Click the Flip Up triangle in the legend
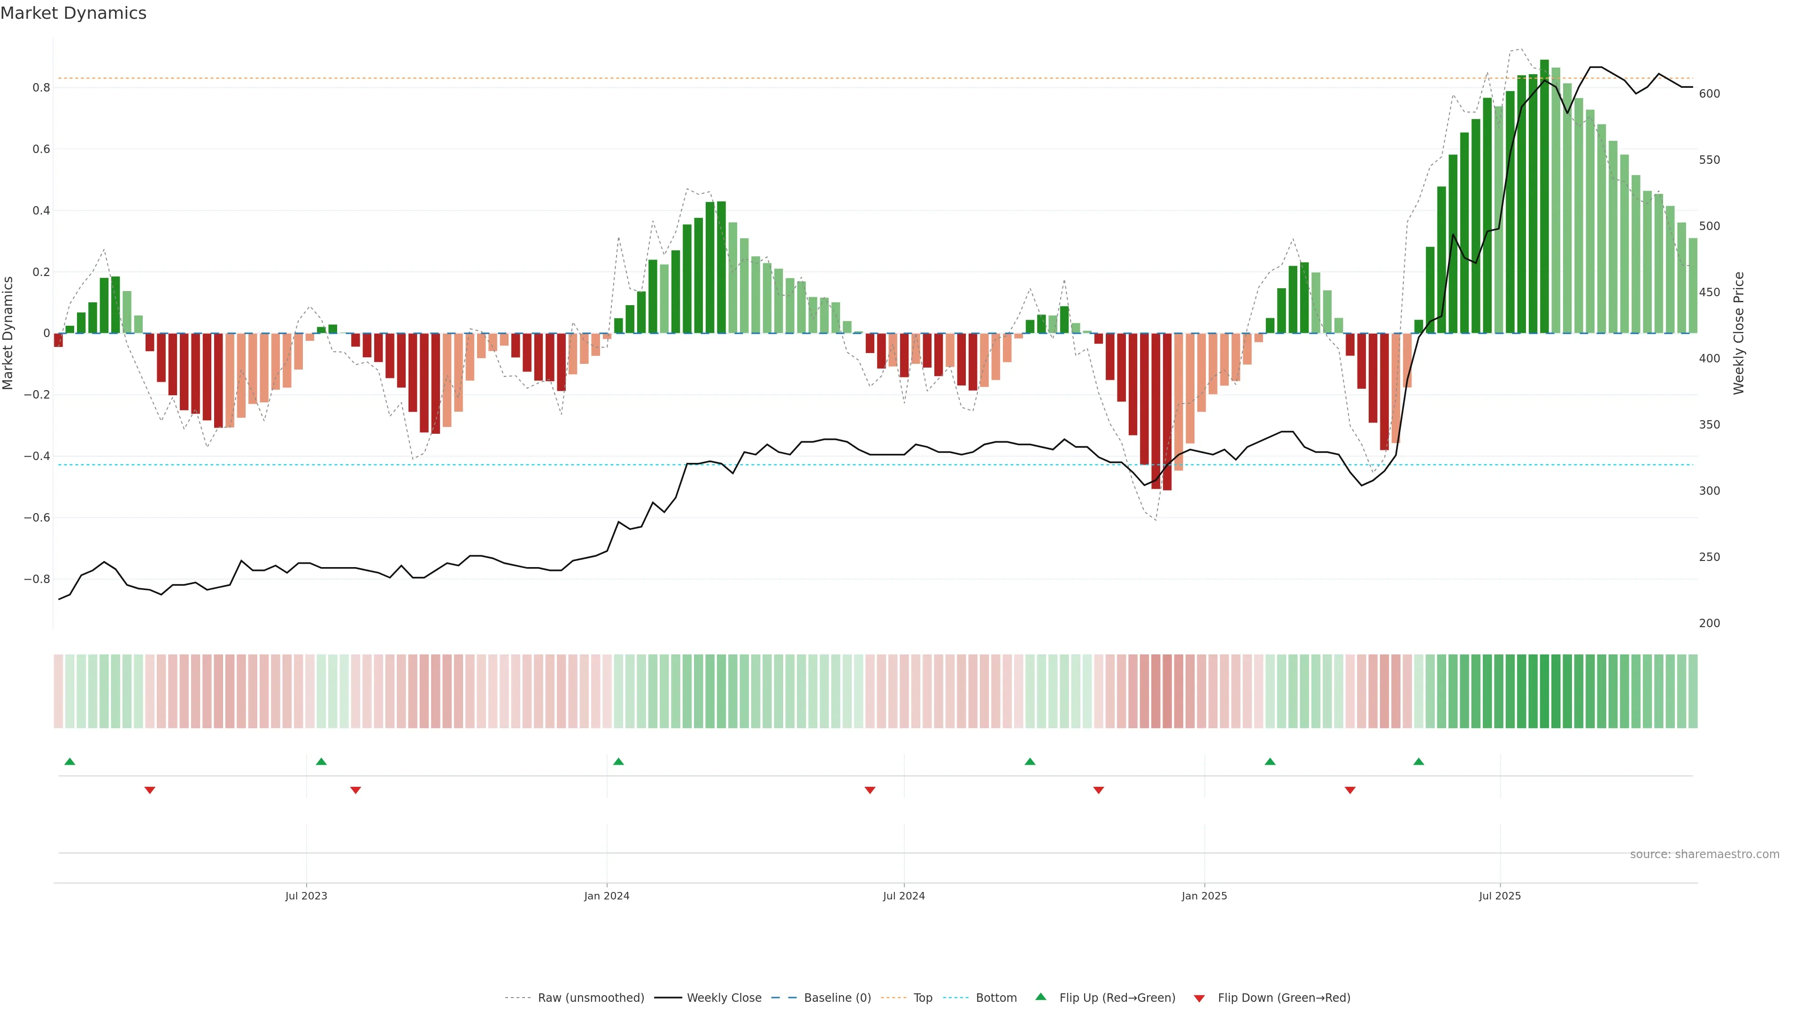This screenshot has width=1803, height=1014. [1040, 997]
